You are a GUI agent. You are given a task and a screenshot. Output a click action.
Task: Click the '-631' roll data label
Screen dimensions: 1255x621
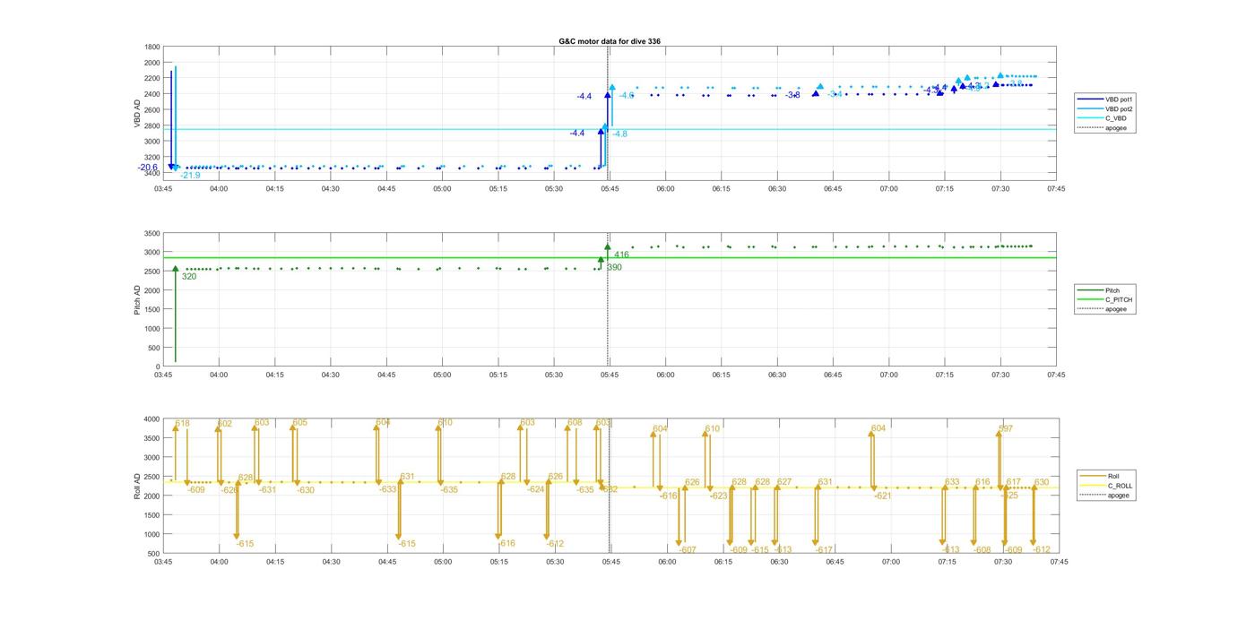pos(268,490)
